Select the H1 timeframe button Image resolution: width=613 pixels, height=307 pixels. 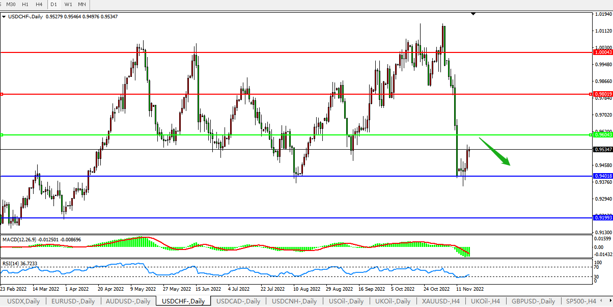coord(25,4)
